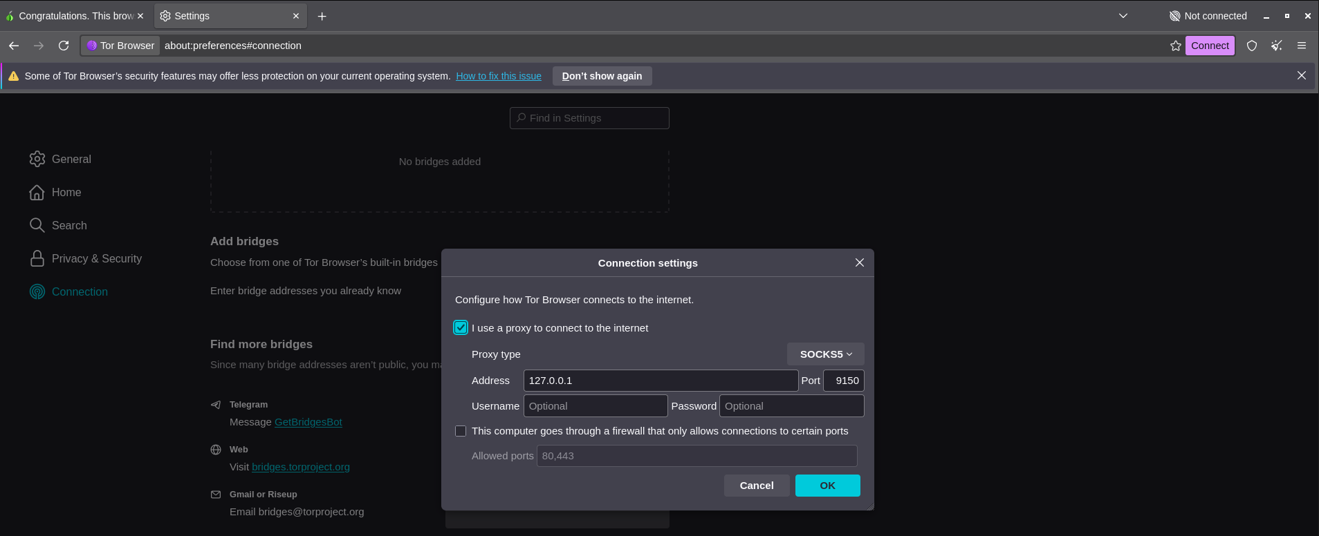Click the Find in Settings search box
The image size is (1319, 536).
[x=589, y=118]
